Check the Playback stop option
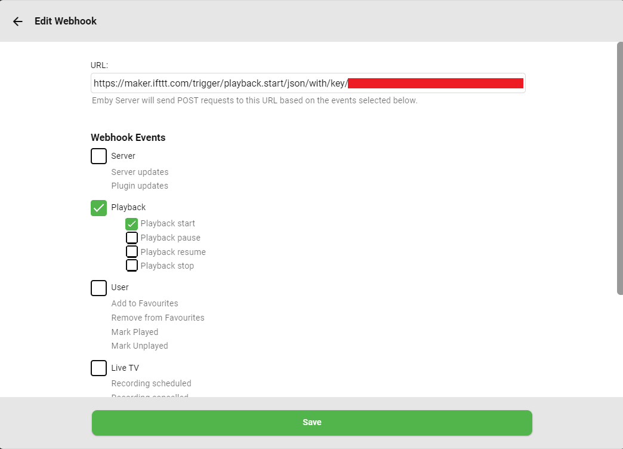The image size is (623, 449). pos(132,266)
